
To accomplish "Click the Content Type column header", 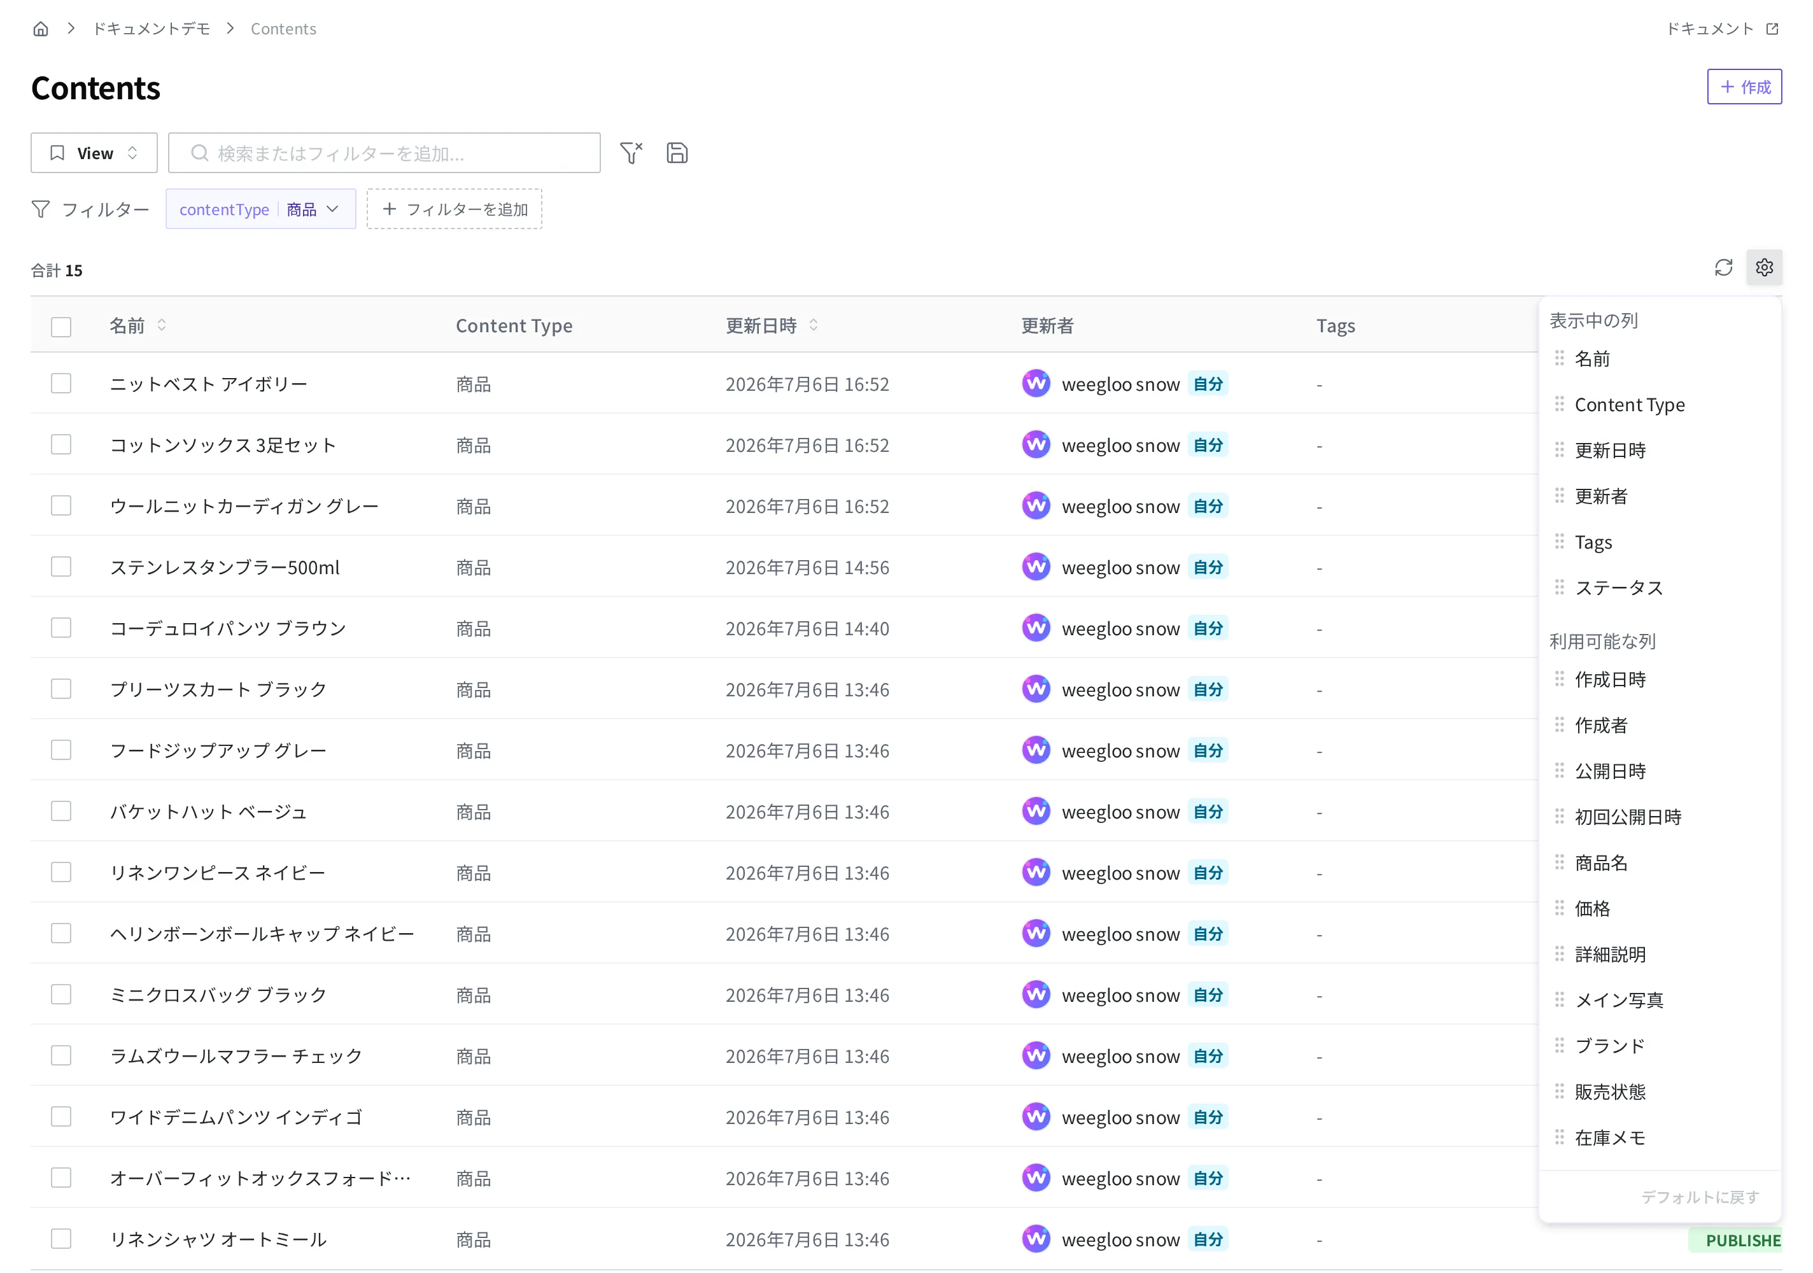I will 514,325.
